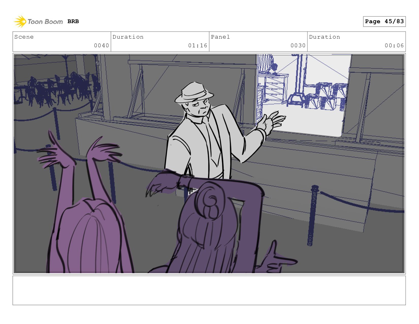Select the panel duration value 00:06
Viewport: 419px width, 324px height.
[x=394, y=45]
